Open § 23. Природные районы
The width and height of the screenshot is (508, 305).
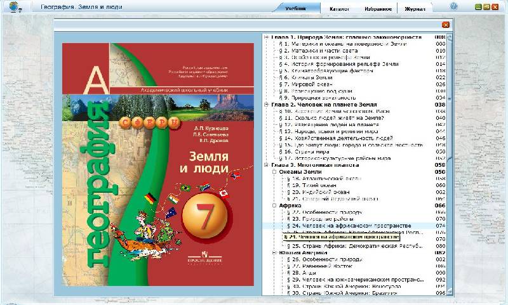tap(320, 219)
